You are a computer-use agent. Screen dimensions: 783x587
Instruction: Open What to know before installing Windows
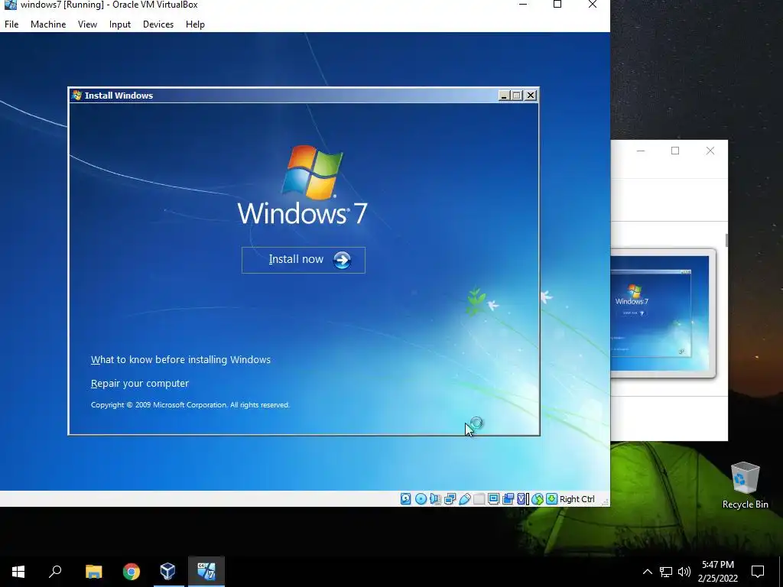[180, 360]
